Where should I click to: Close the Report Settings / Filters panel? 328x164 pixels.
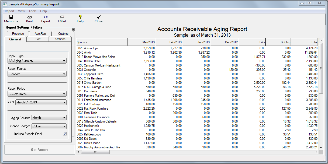[x=73, y=29]
